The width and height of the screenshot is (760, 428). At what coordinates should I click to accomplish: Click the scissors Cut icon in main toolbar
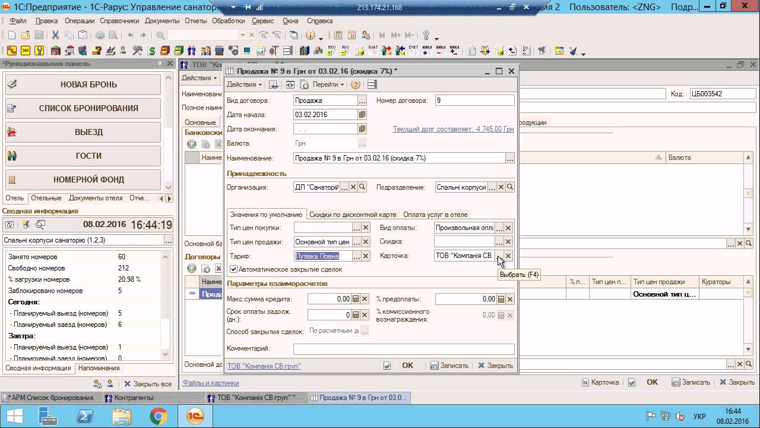coord(55,35)
